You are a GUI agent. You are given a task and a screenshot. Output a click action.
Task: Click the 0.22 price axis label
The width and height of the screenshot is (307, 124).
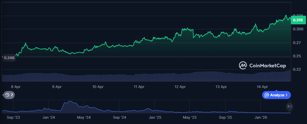(x=297, y=69)
